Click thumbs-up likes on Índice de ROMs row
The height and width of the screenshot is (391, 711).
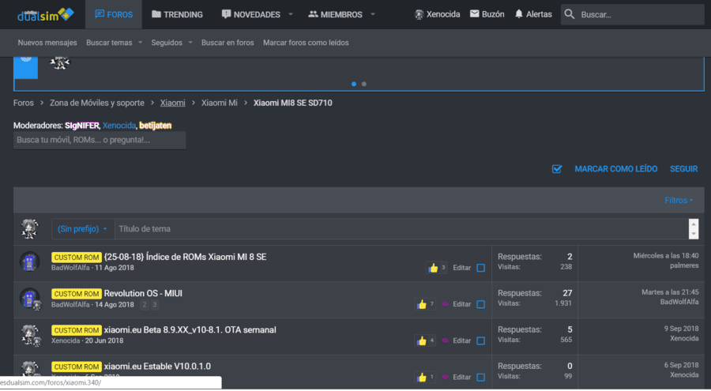click(x=434, y=268)
